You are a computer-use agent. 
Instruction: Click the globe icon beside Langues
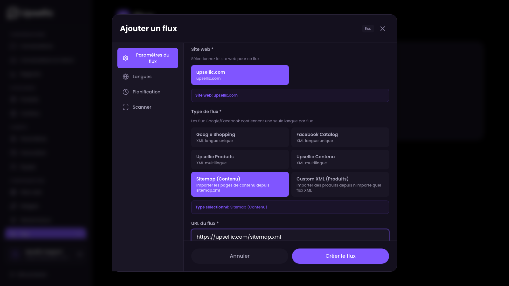(126, 77)
